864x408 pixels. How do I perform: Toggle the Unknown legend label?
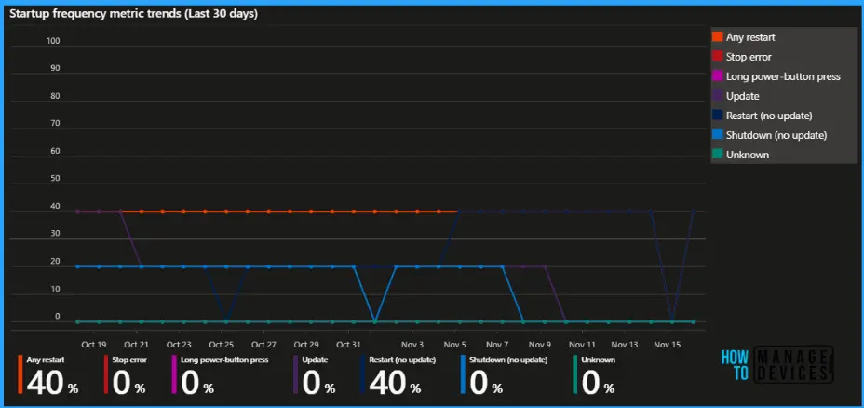click(748, 155)
